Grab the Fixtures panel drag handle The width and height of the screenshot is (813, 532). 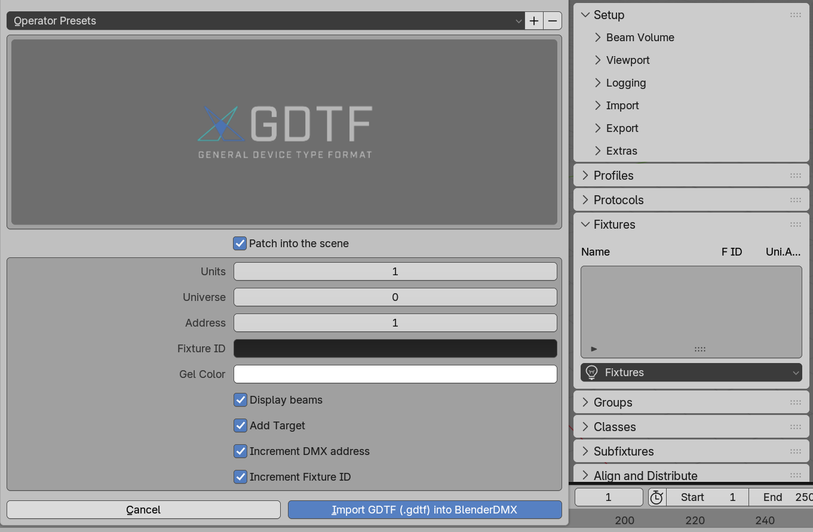(795, 225)
